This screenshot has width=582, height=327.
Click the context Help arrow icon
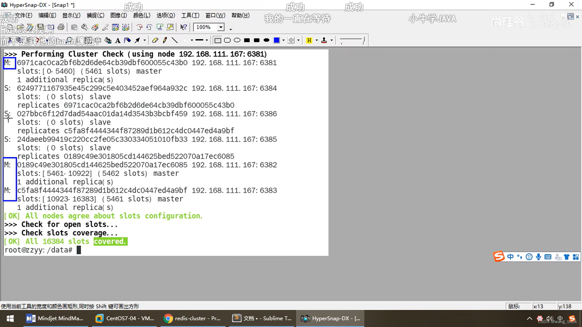[183, 27]
